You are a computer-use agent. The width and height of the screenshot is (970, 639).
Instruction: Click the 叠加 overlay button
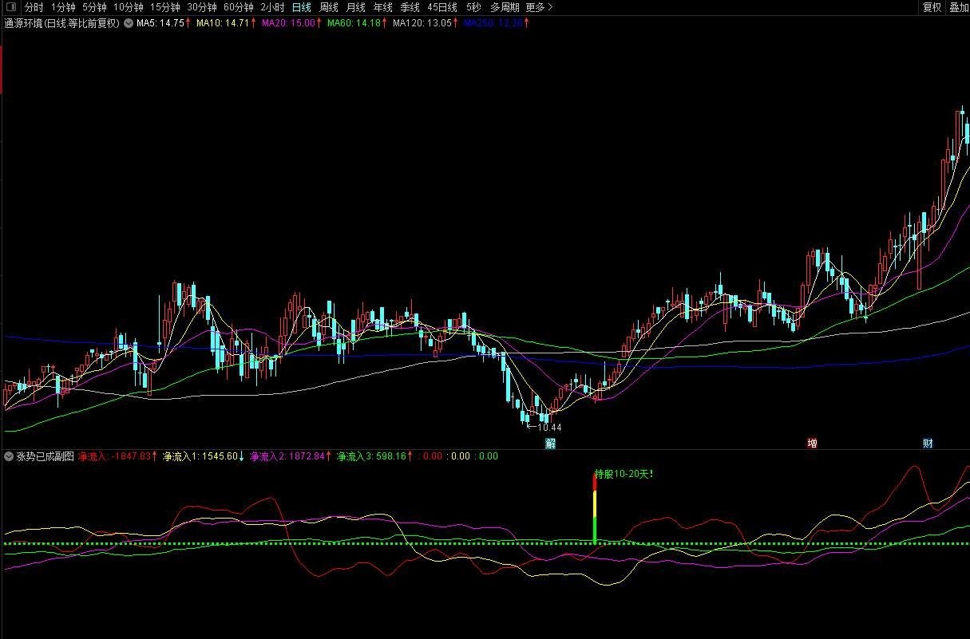pos(958,7)
